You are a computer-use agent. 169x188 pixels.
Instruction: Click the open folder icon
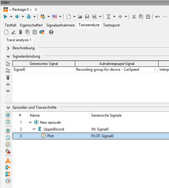click(80, 17)
